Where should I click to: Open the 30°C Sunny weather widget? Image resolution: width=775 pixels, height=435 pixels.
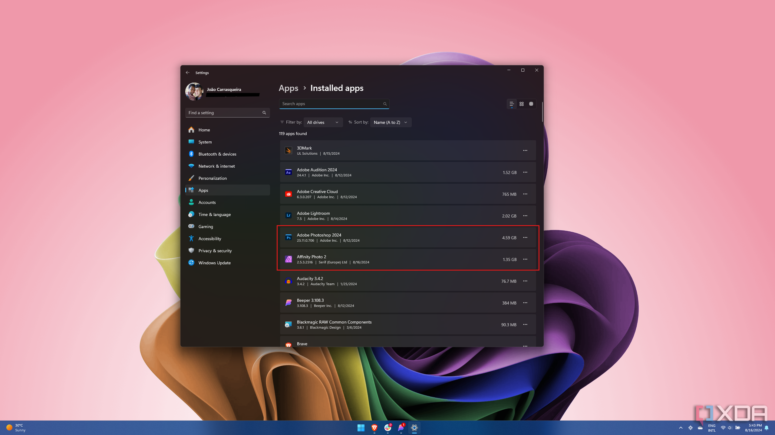pyautogui.click(x=16, y=427)
